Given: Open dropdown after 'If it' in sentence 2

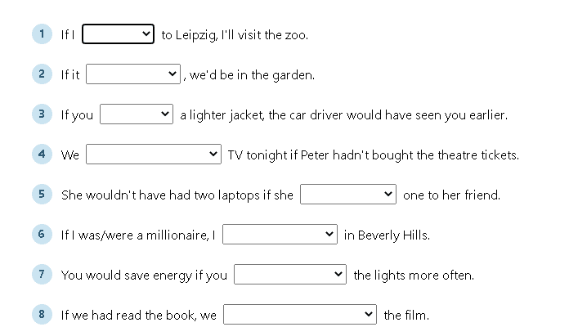Looking at the screenshot, I should click(x=133, y=74).
